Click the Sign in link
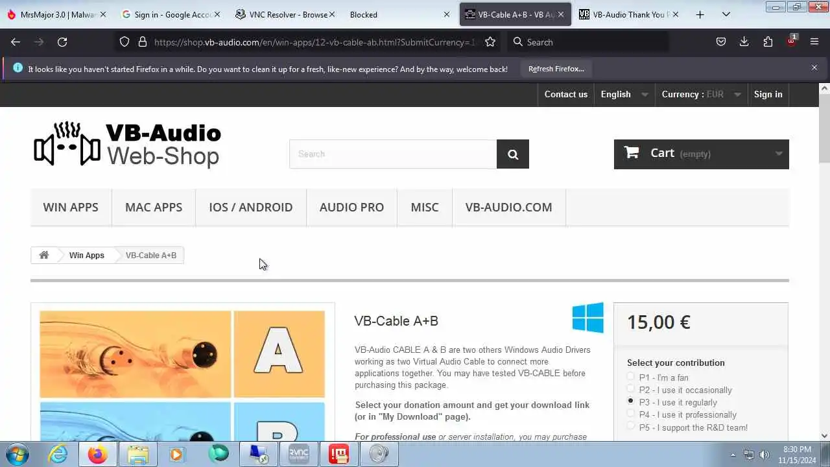Image resolution: width=830 pixels, height=467 pixels. pos(768,94)
